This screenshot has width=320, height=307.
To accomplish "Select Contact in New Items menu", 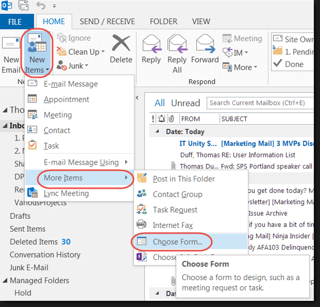I will (x=80, y=130).
